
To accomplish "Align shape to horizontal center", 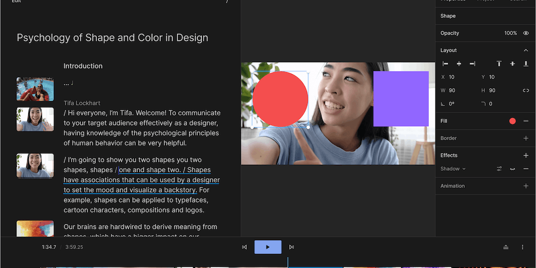I will click(x=459, y=64).
